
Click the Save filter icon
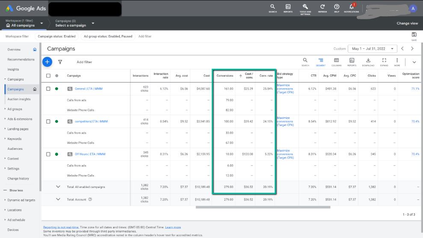[414, 36]
